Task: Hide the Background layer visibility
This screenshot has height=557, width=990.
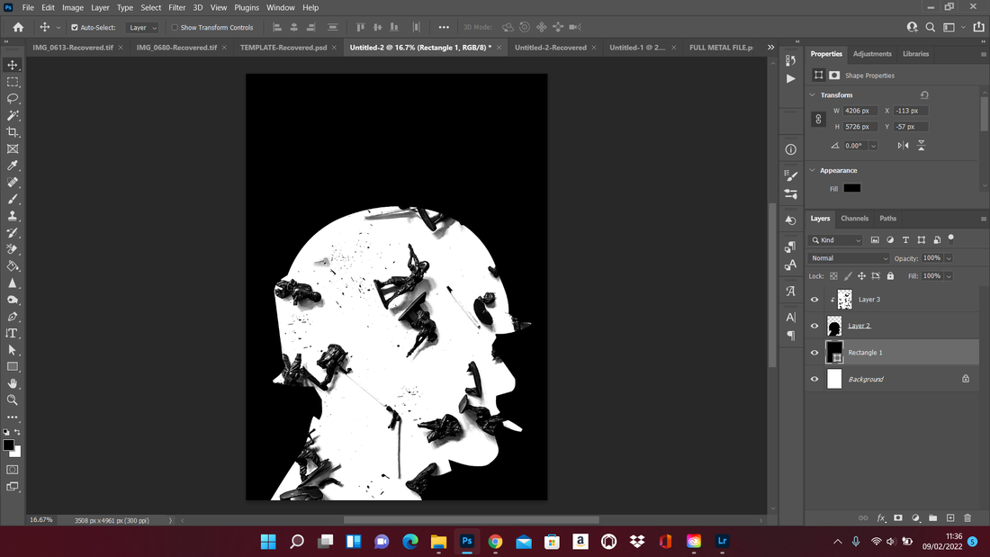Action: point(814,379)
